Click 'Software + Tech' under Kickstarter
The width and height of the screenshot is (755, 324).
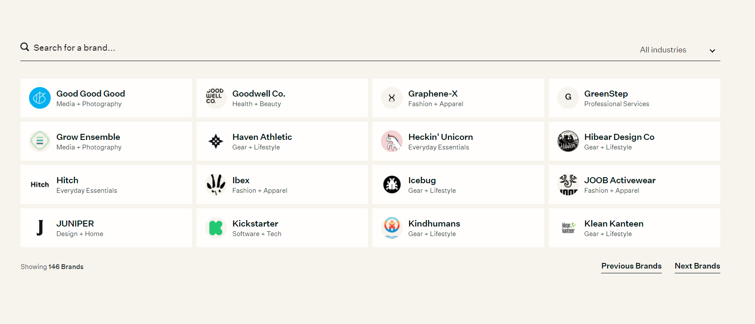tap(257, 234)
